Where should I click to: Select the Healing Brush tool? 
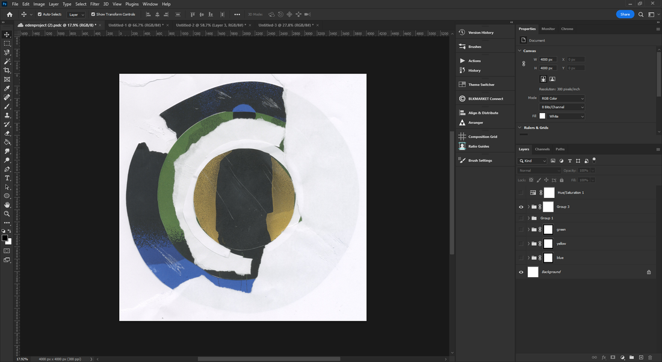pyautogui.click(x=7, y=97)
